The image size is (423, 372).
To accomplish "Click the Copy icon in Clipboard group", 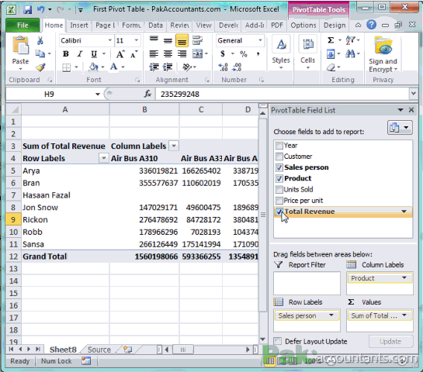I will tap(40, 54).
